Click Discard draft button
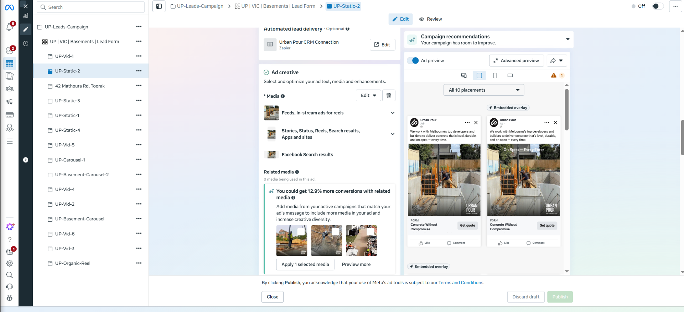Image resolution: width=684 pixels, height=312 pixels. click(526, 297)
